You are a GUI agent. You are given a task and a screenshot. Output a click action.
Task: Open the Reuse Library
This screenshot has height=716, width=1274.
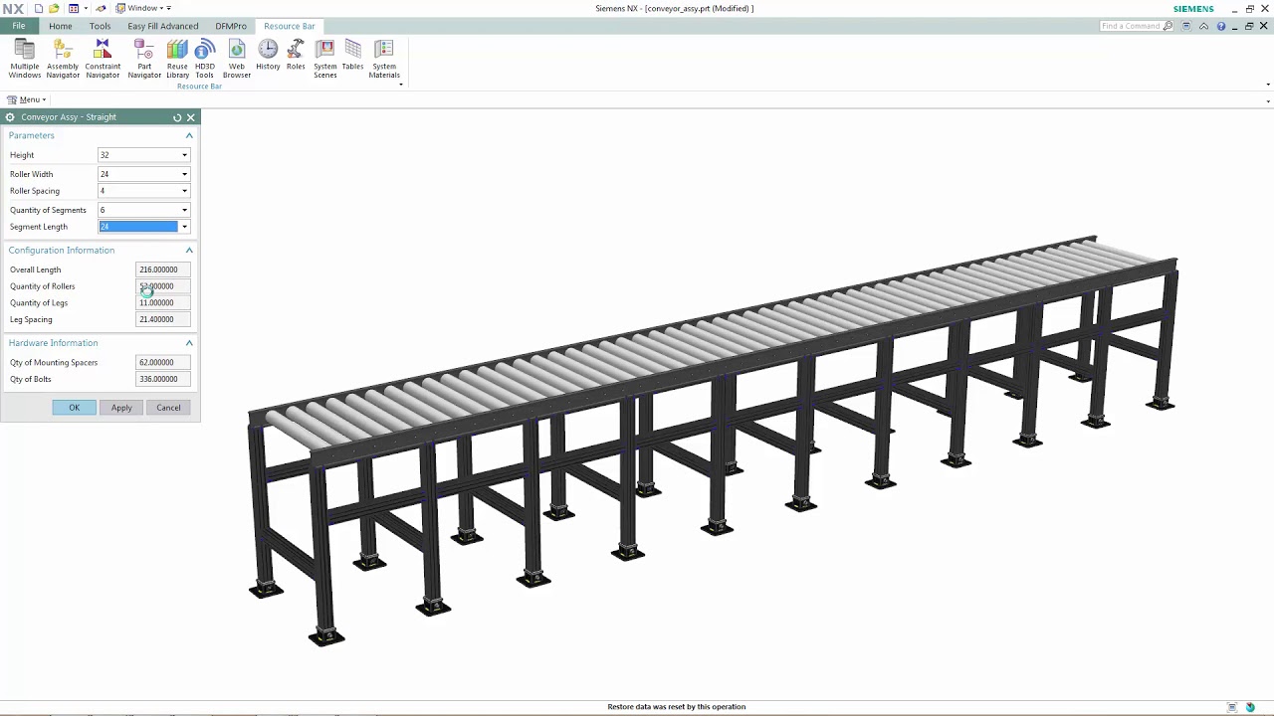[x=177, y=59]
